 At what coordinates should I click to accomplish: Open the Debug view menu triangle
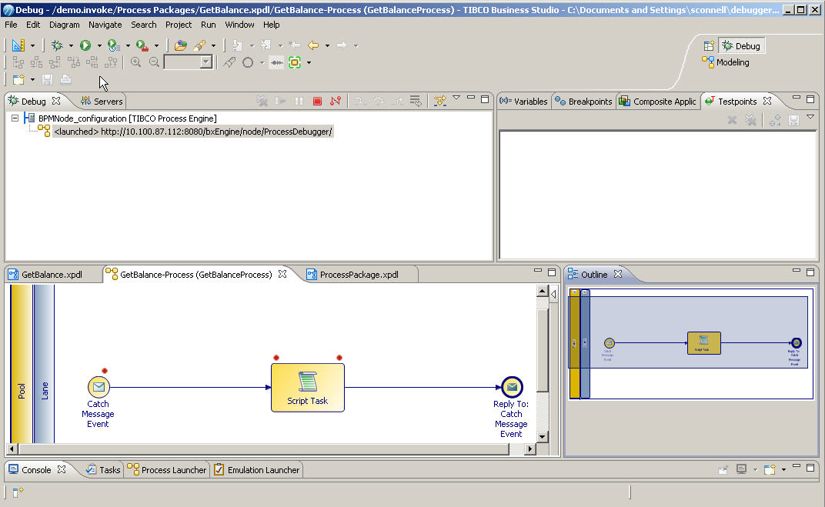coord(456,98)
